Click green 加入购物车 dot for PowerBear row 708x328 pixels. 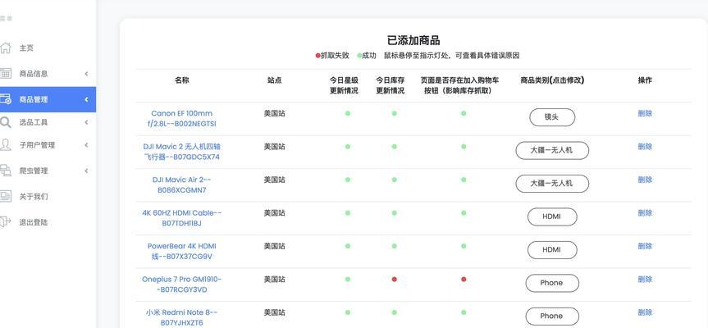coord(464,246)
